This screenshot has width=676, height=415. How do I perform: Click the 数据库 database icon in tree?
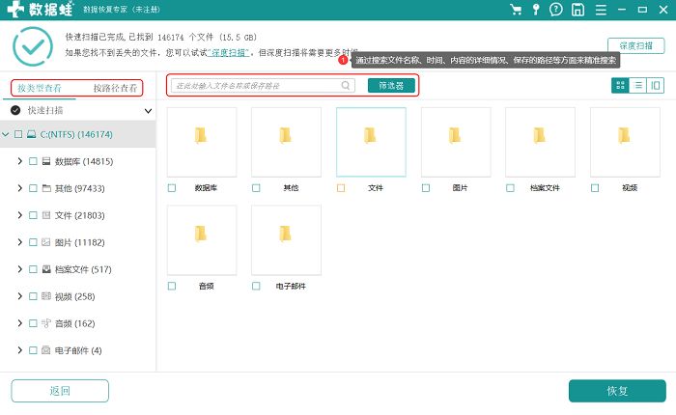[x=46, y=161]
